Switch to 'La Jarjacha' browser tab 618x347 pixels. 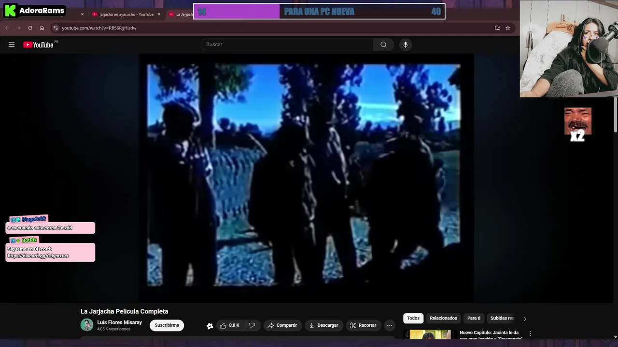tap(180, 14)
